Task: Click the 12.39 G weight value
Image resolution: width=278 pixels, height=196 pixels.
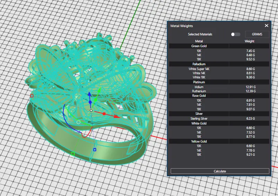Action: click(x=250, y=91)
